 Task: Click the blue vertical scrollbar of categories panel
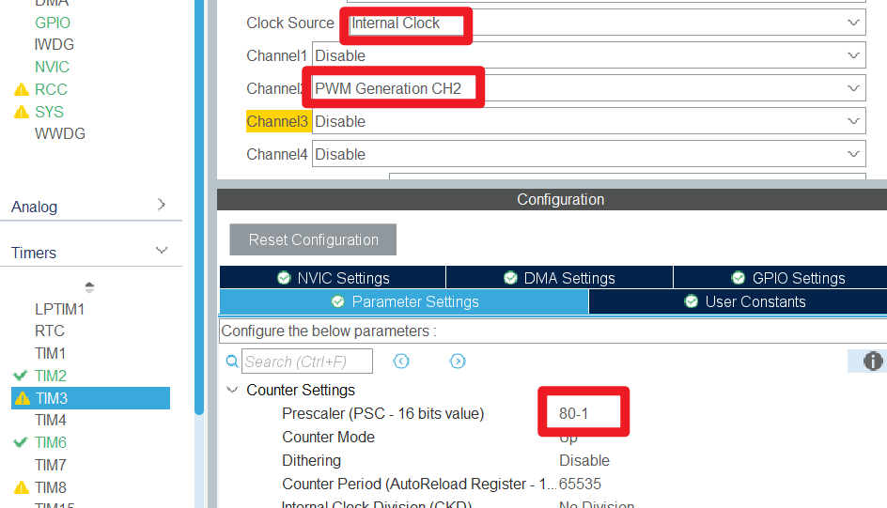click(x=199, y=208)
